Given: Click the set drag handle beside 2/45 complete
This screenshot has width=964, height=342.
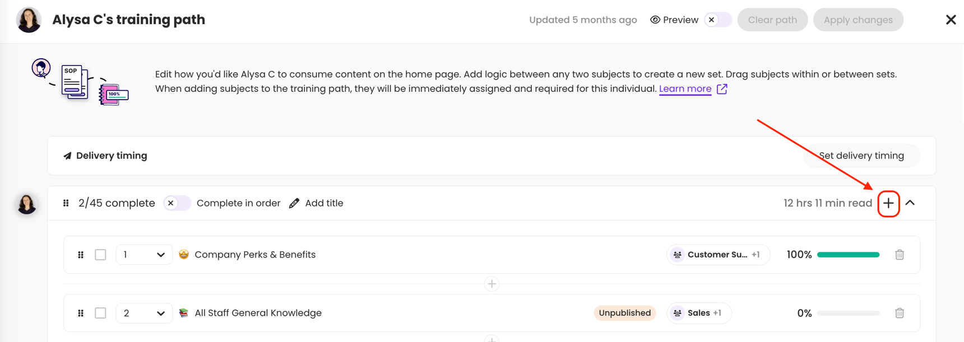Looking at the screenshot, I should 66,203.
